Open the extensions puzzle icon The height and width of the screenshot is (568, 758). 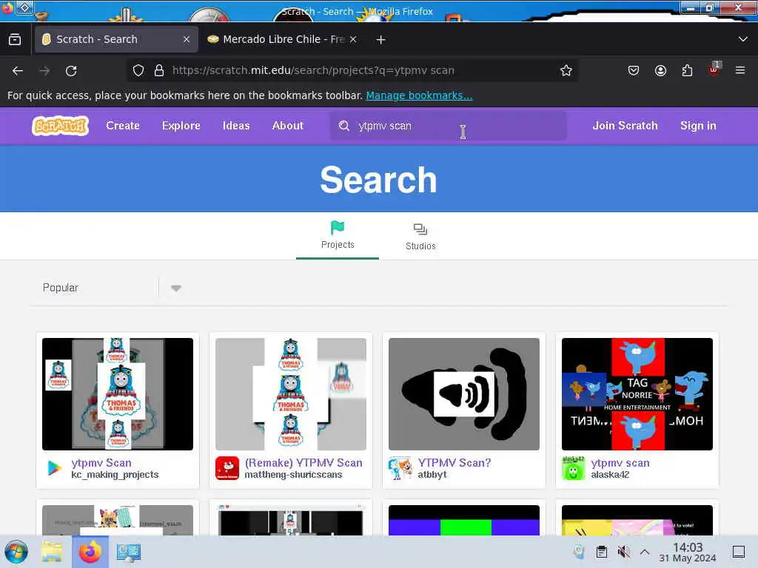[687, 70]
